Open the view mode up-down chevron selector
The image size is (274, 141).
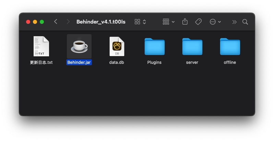(x=144, y=22)
